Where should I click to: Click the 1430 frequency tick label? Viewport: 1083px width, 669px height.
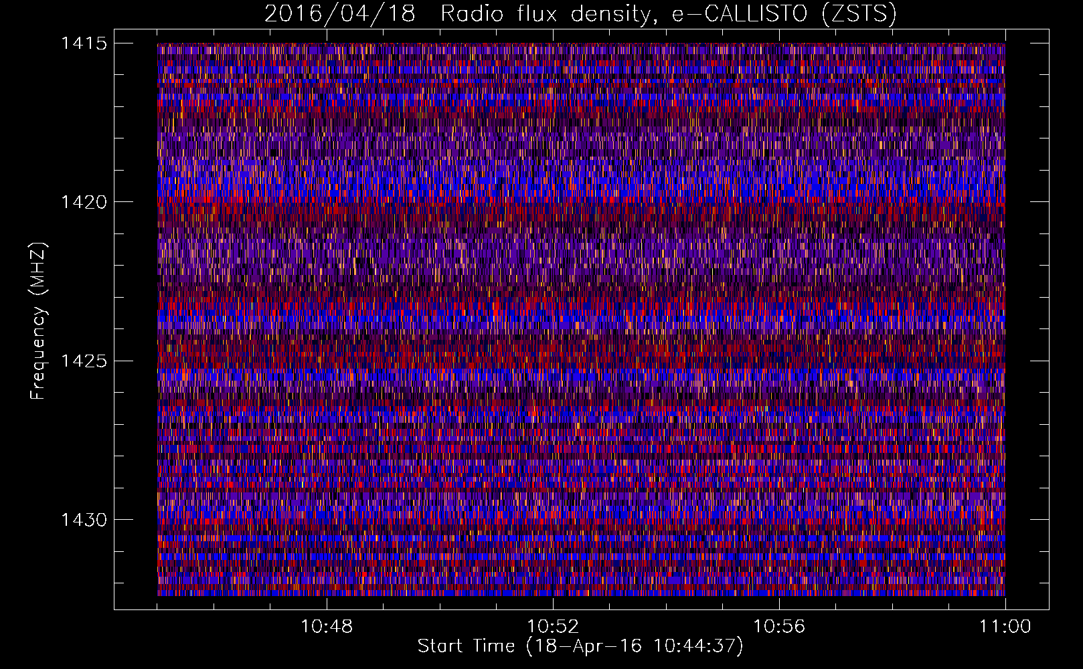pyautogui.click(x=84, y=520)
